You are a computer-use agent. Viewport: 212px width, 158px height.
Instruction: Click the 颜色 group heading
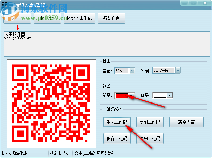pos(106,86)
